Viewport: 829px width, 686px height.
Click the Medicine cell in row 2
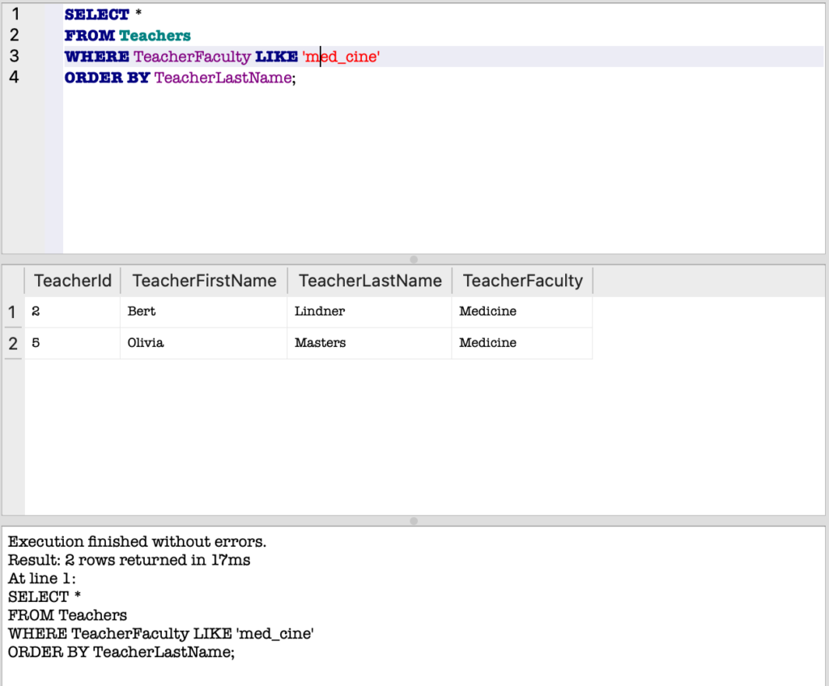coord(487,342)
